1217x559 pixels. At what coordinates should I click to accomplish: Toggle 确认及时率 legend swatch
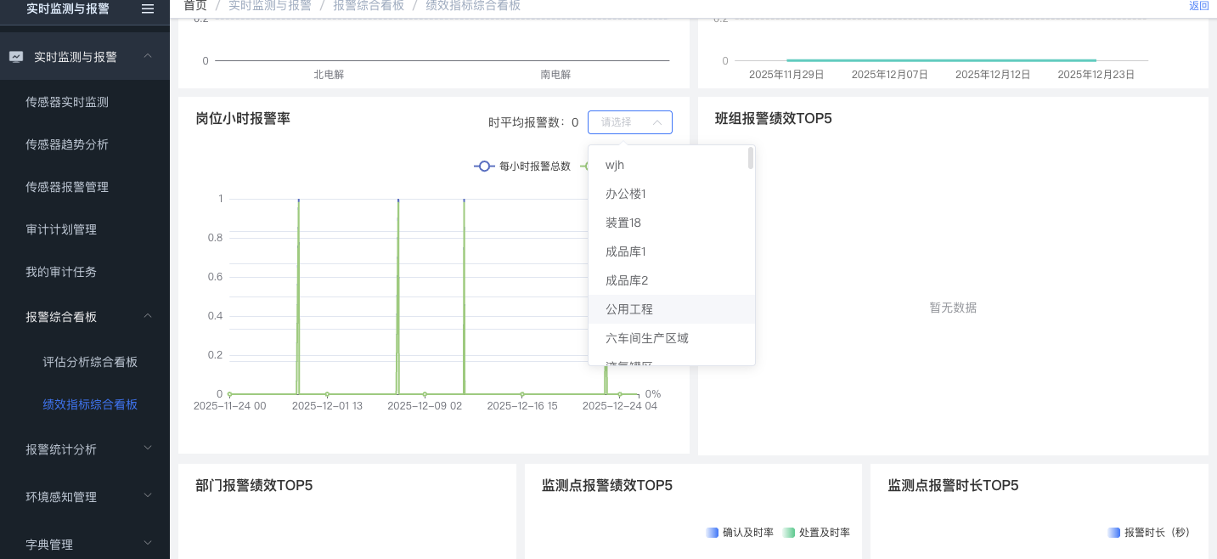(713, 533)
